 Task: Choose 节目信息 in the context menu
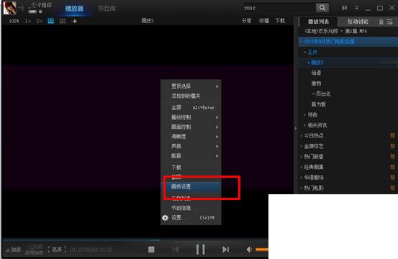191,208
